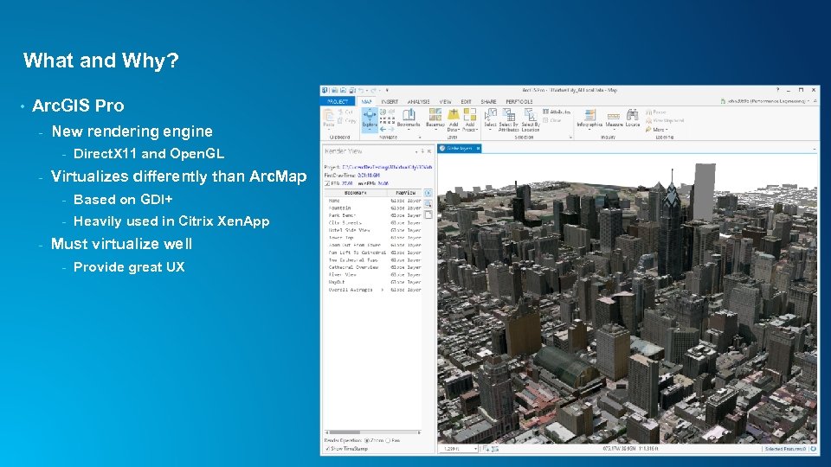
Task: Click the Copy button in Clipboard
Action: [x=346, y=121]
